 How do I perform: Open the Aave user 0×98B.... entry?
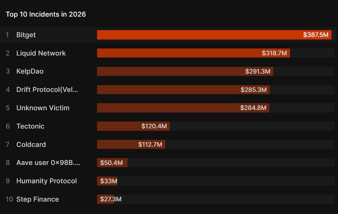tap(48, 162)
